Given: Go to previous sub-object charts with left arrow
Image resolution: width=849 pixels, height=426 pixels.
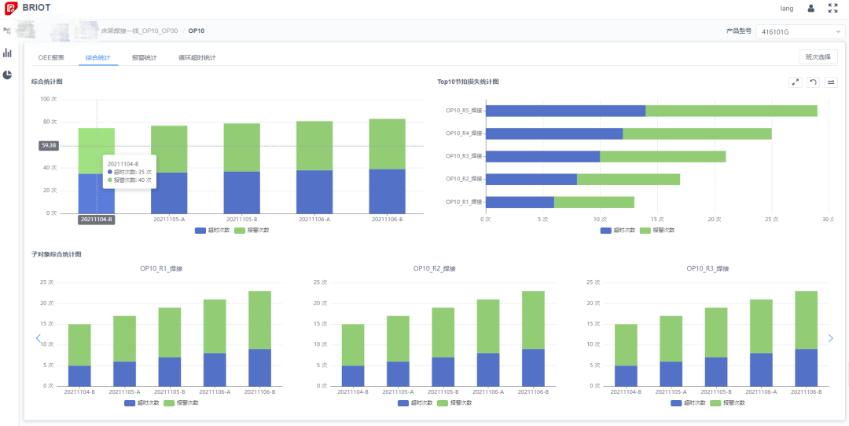Looking at the screenshot, I should click(x=38, y=338).
